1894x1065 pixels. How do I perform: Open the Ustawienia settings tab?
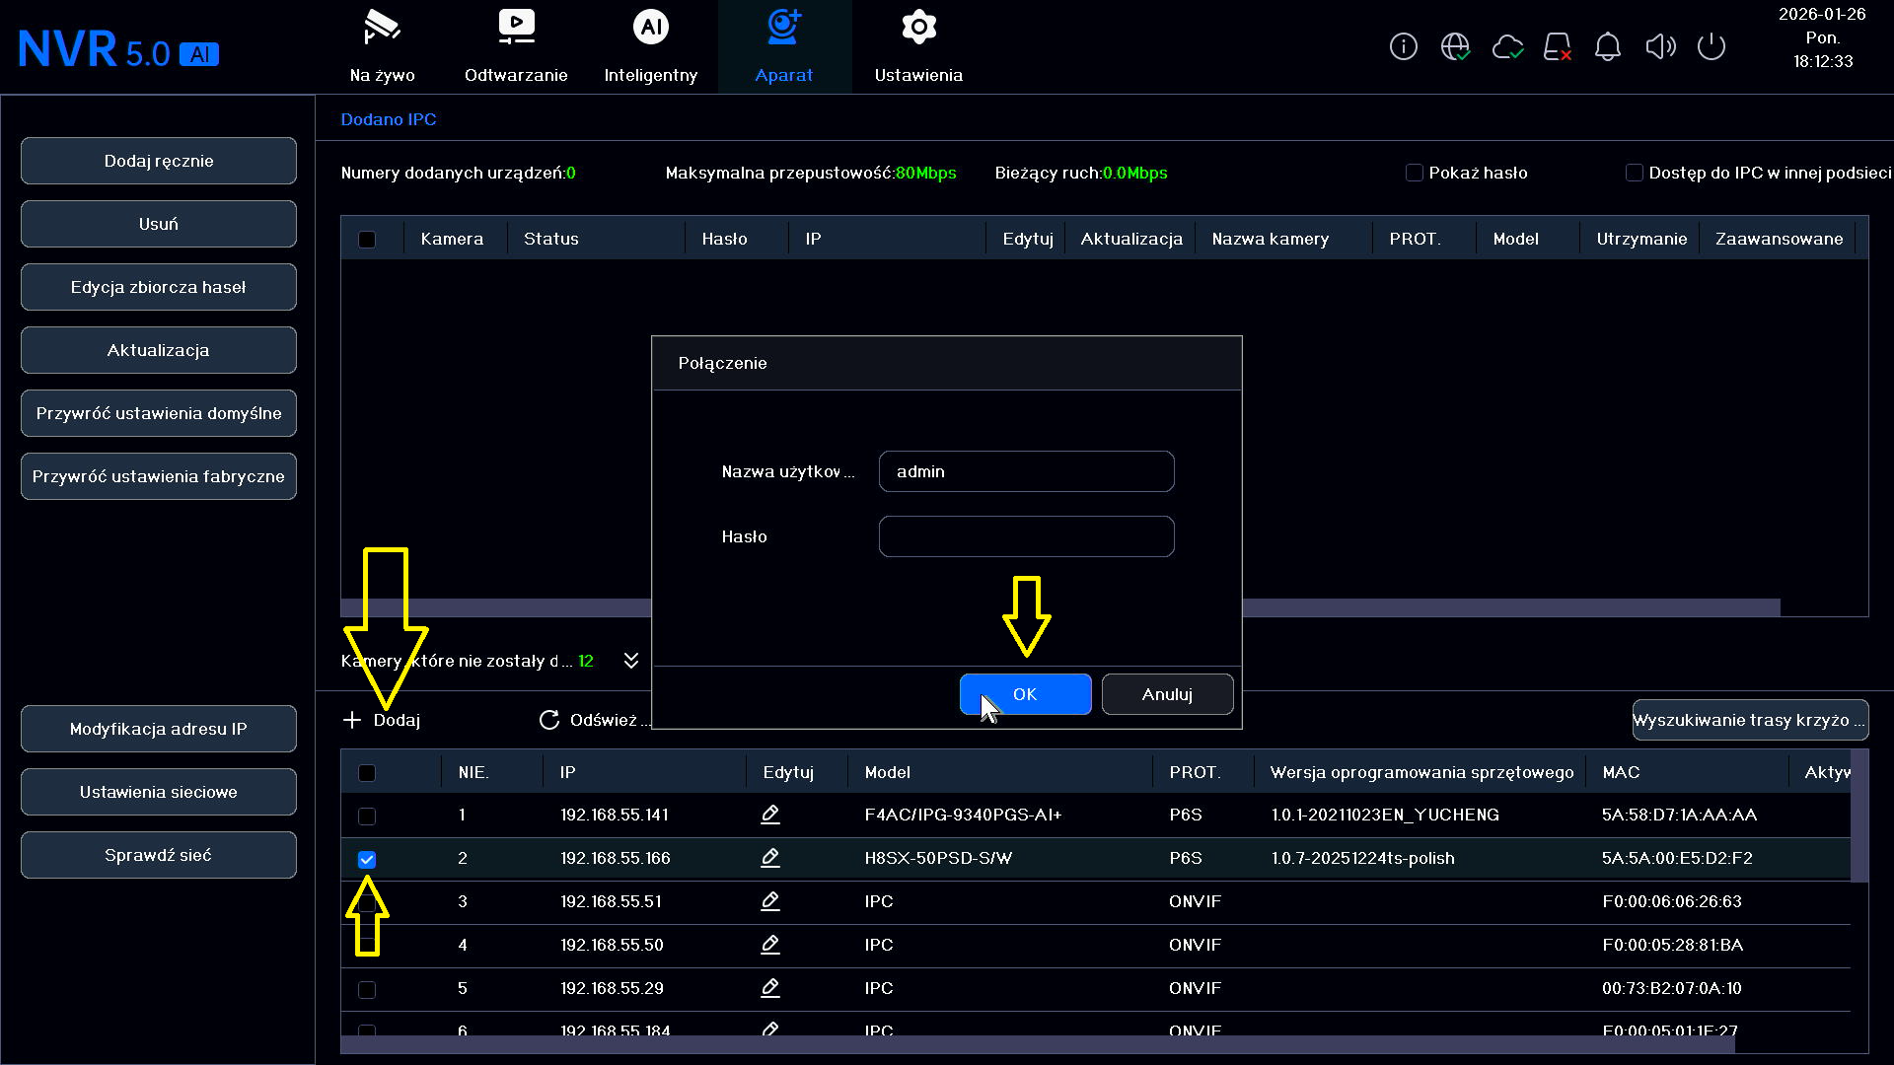point(918,46)
